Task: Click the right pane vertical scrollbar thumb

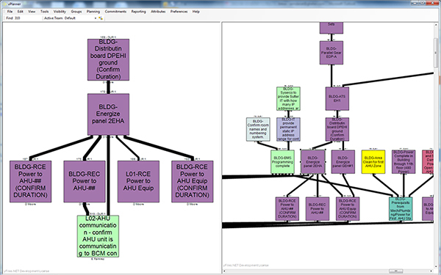Action: click(436, 54)
